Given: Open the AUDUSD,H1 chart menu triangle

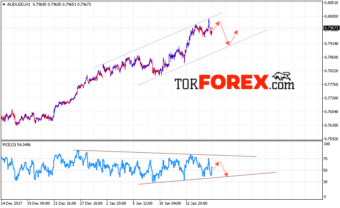Looking at the screenshot, I should [x=3, y=5].
